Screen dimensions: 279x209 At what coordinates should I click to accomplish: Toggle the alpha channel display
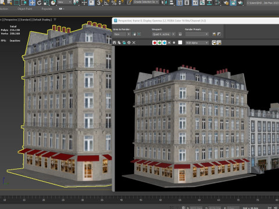coord(169,42)
